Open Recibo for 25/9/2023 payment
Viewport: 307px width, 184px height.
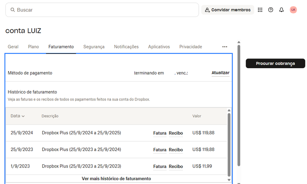(x=176, y=150)
